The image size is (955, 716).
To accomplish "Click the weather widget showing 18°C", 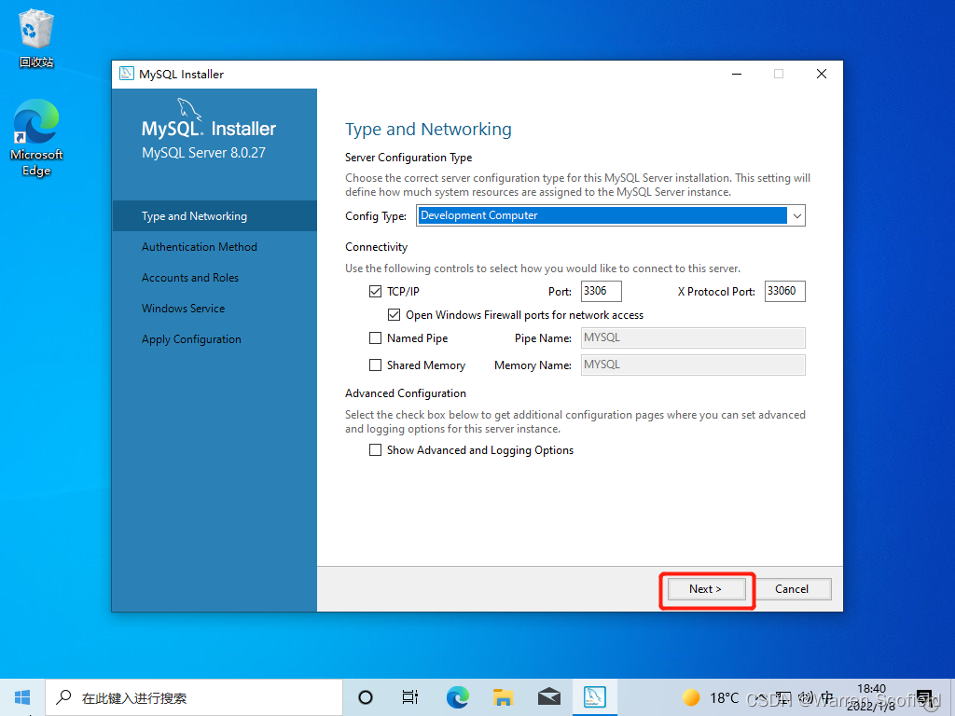I will pos(710,697).
